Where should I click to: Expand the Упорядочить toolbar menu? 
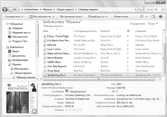14,17
